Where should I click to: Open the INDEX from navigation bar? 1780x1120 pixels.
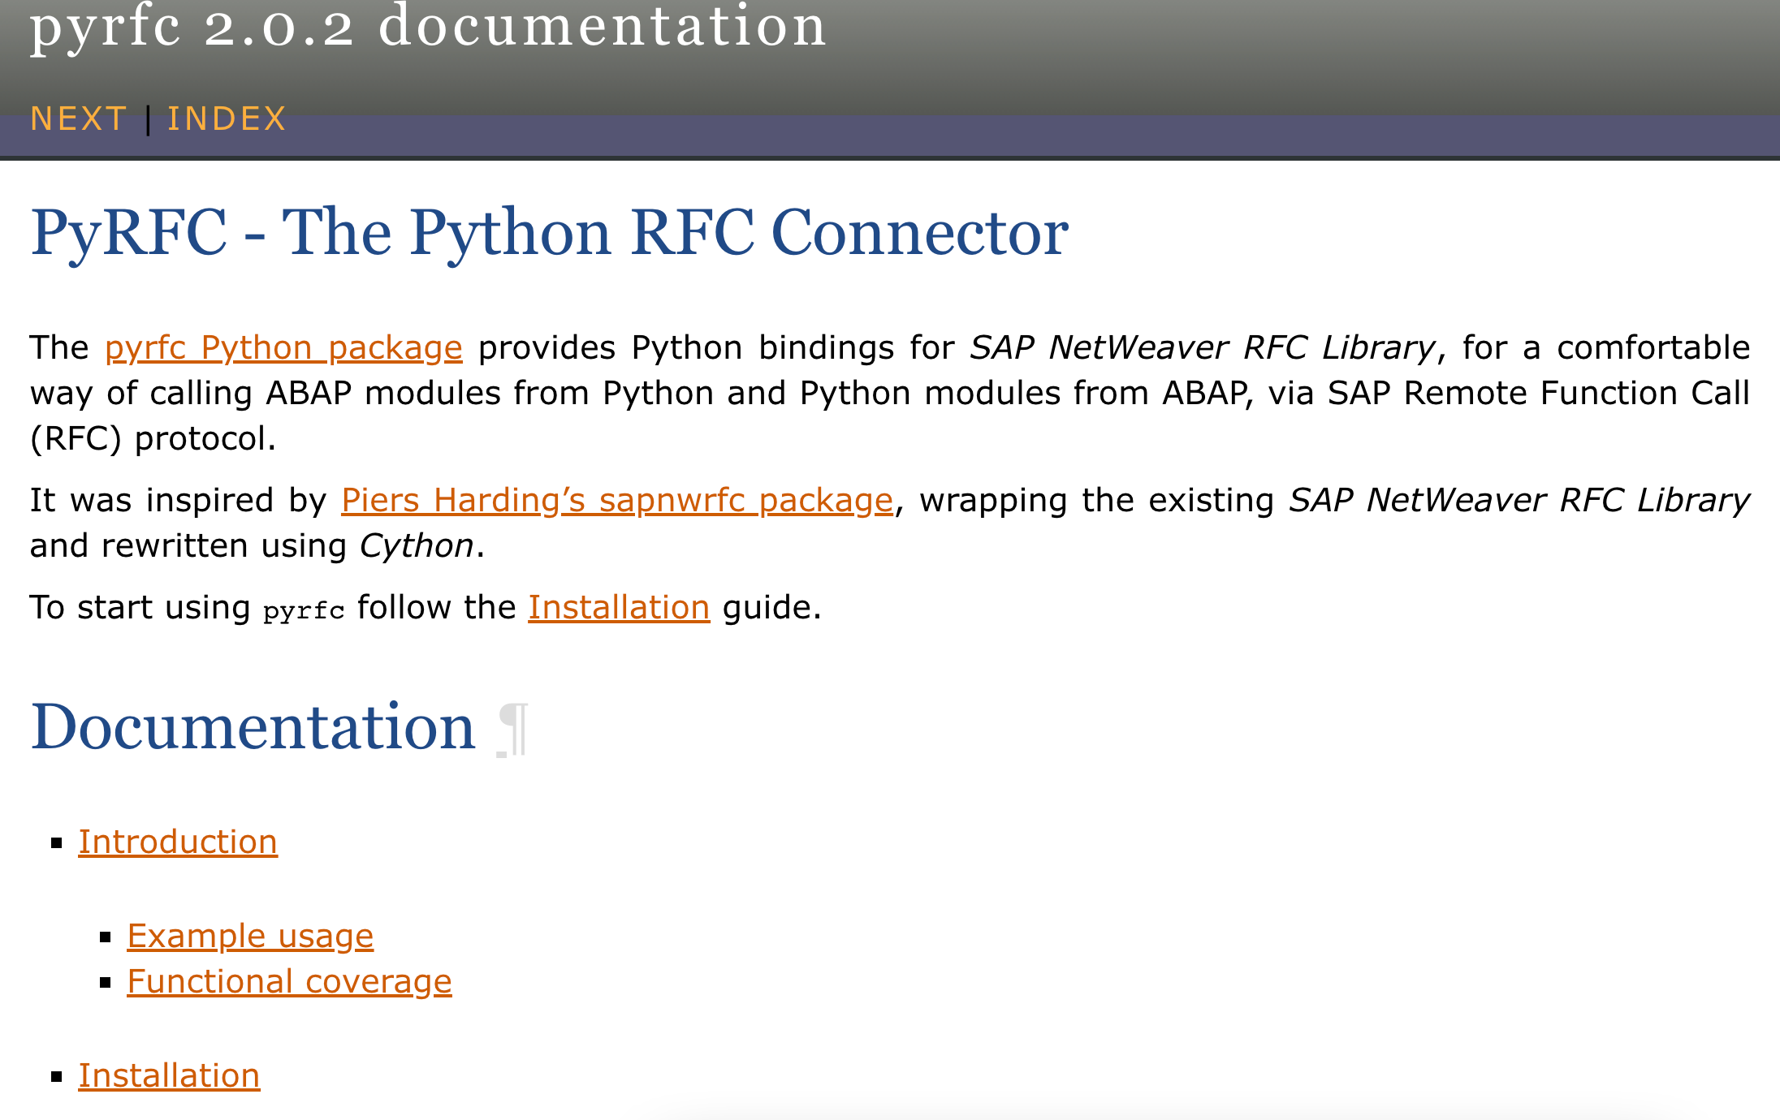(x=227, y=119)
